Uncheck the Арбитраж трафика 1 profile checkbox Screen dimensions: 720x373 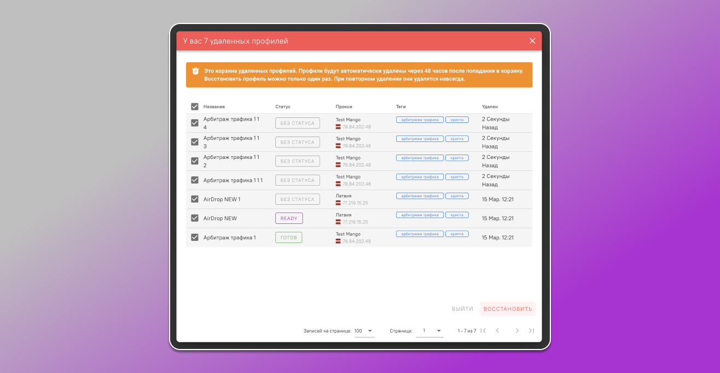(194, 238)
